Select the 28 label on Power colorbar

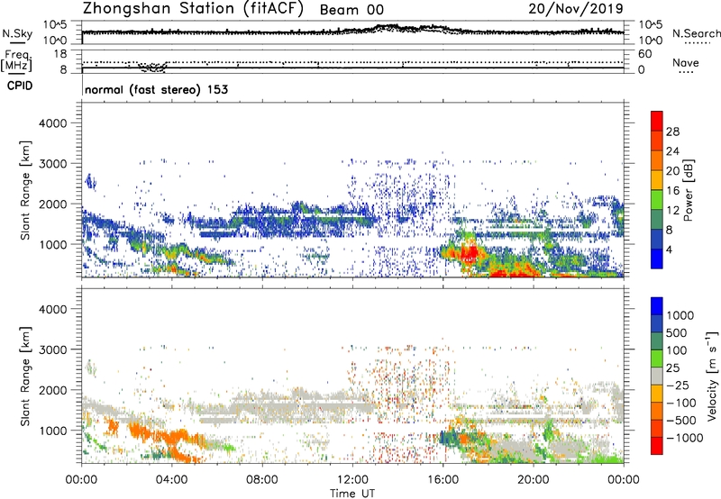[x=672, y=132]
